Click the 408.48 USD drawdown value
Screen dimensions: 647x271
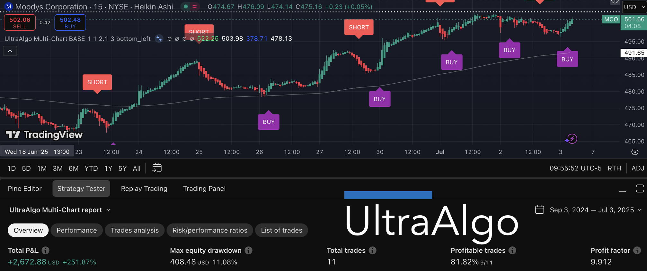click(190, 262)
